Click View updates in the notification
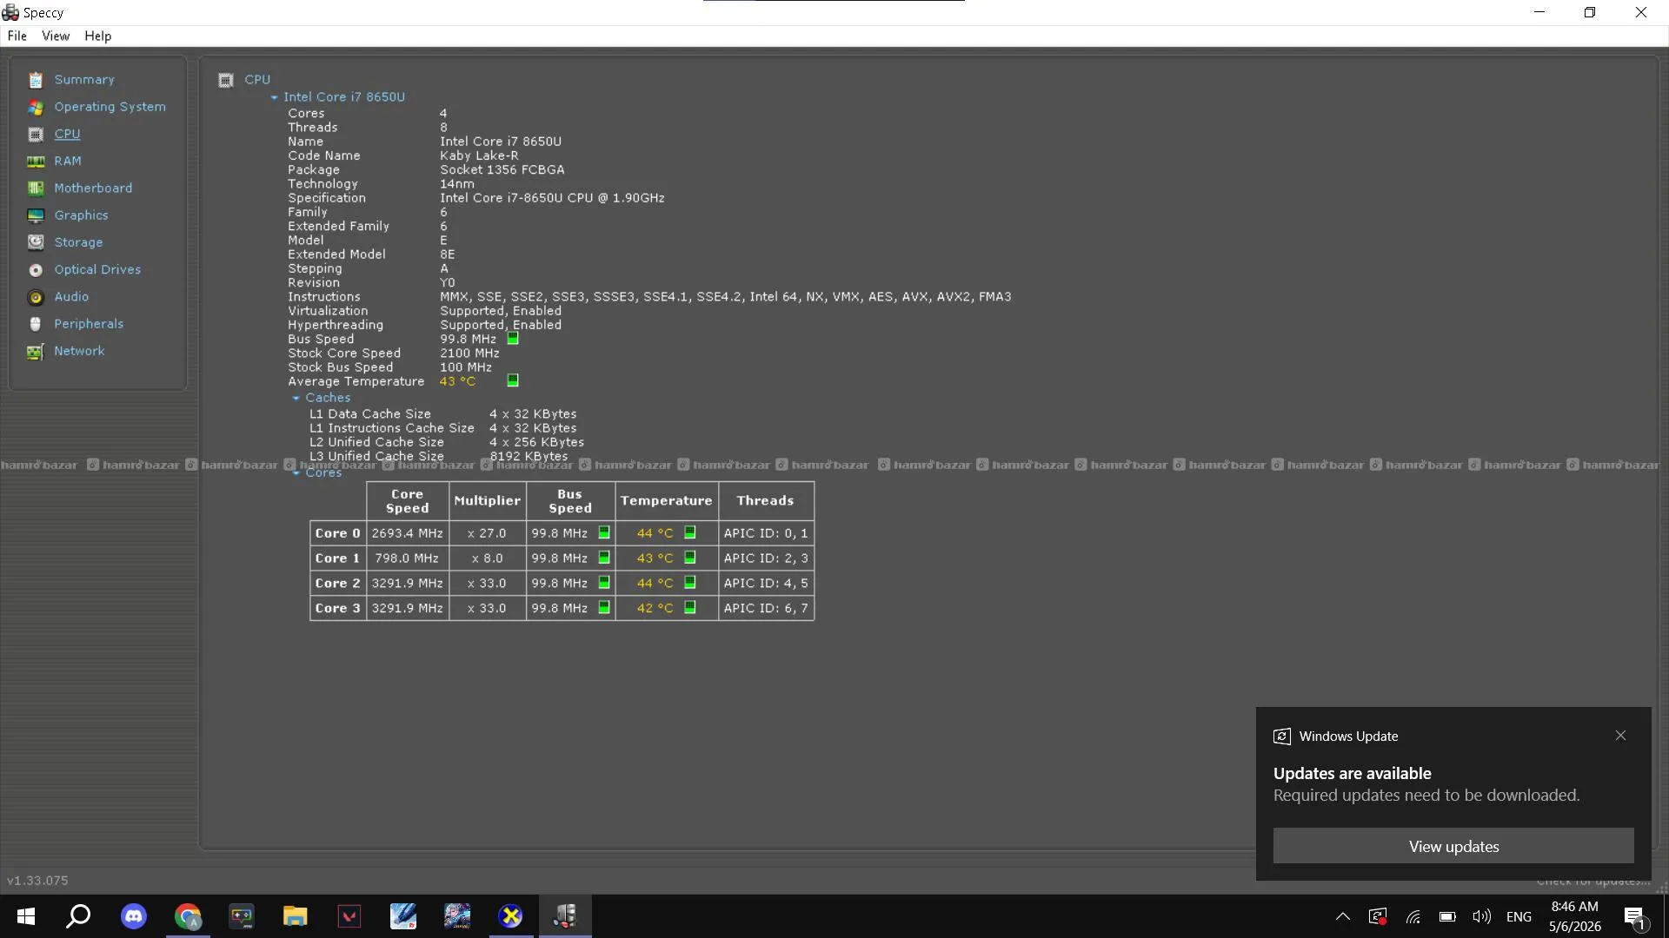The image size is (1669, 938). click(x=1453, y=846)
